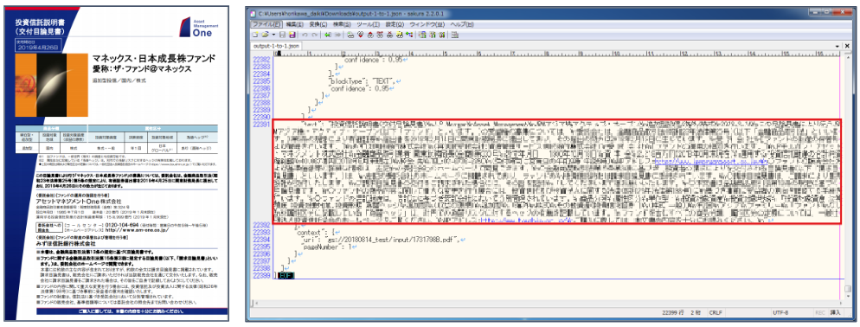The image size is (860, 327).
Task: Open the ツール(T) menu
Action: click(x=368, y=25)
